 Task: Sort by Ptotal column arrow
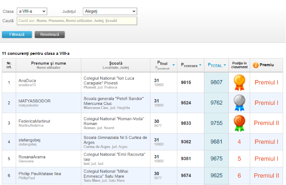point(224,65)
